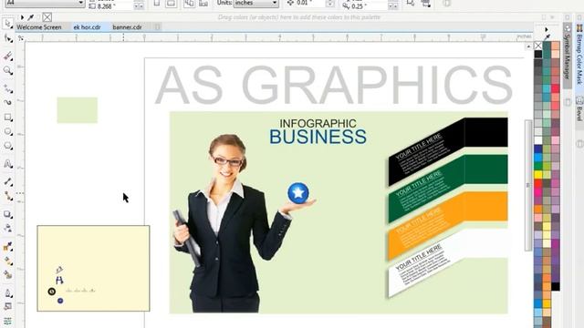Select the black ribbon banner shape
This screenshot has height=328, width=584.
click(448, 151)
